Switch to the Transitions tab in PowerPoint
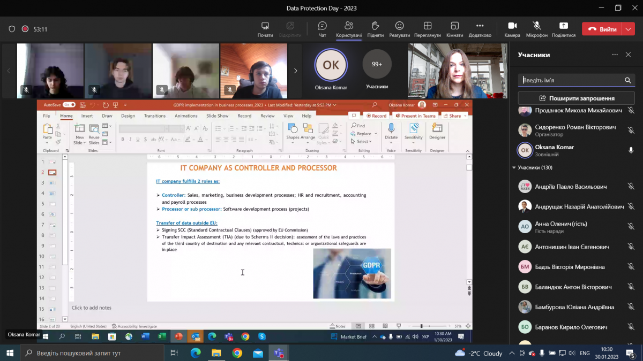 pyautogui.click(x=155, y=116)
